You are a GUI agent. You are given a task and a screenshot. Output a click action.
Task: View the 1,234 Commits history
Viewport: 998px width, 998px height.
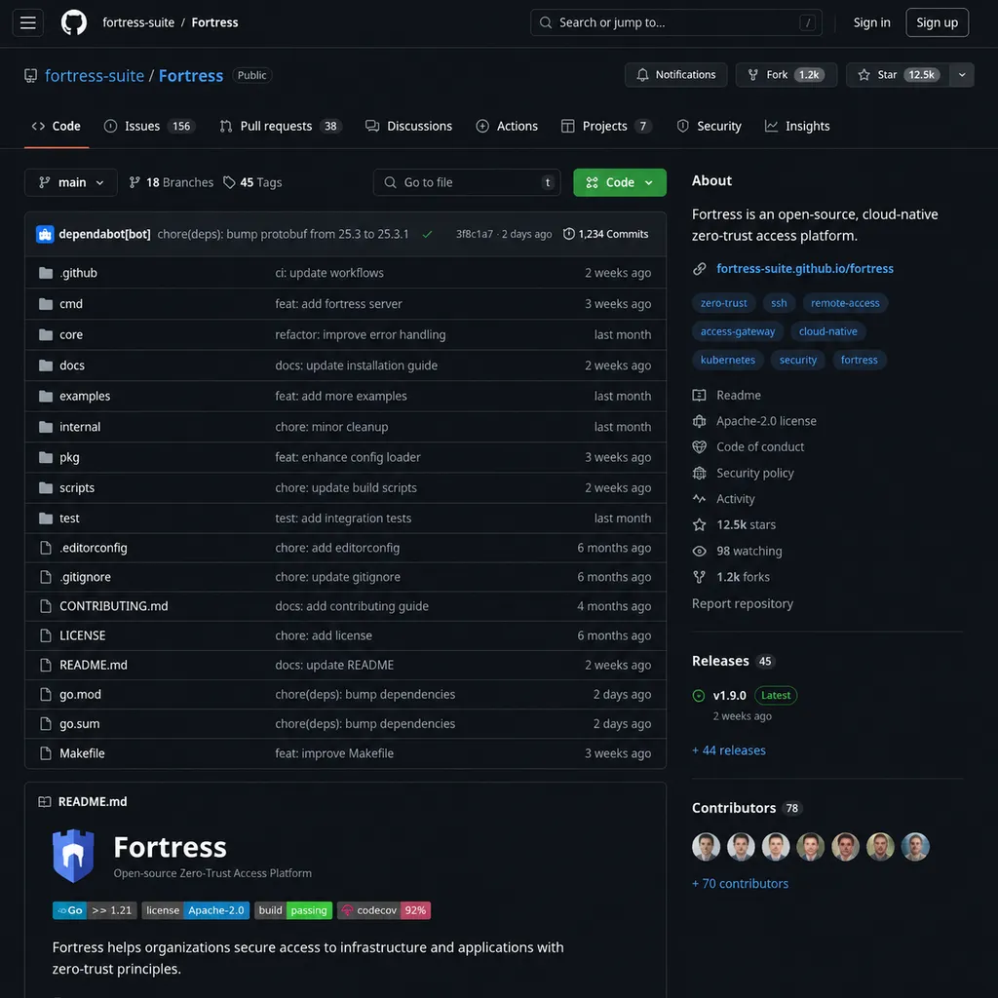[x=606, y=234]
